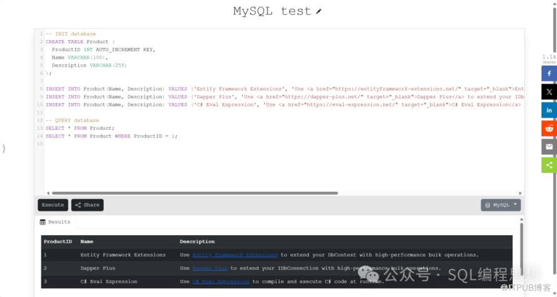The height and width of the screenshot is (297, 557).
Task: Click the editor's horizontal scrollbar thumb
Action: tap(195, 193)
